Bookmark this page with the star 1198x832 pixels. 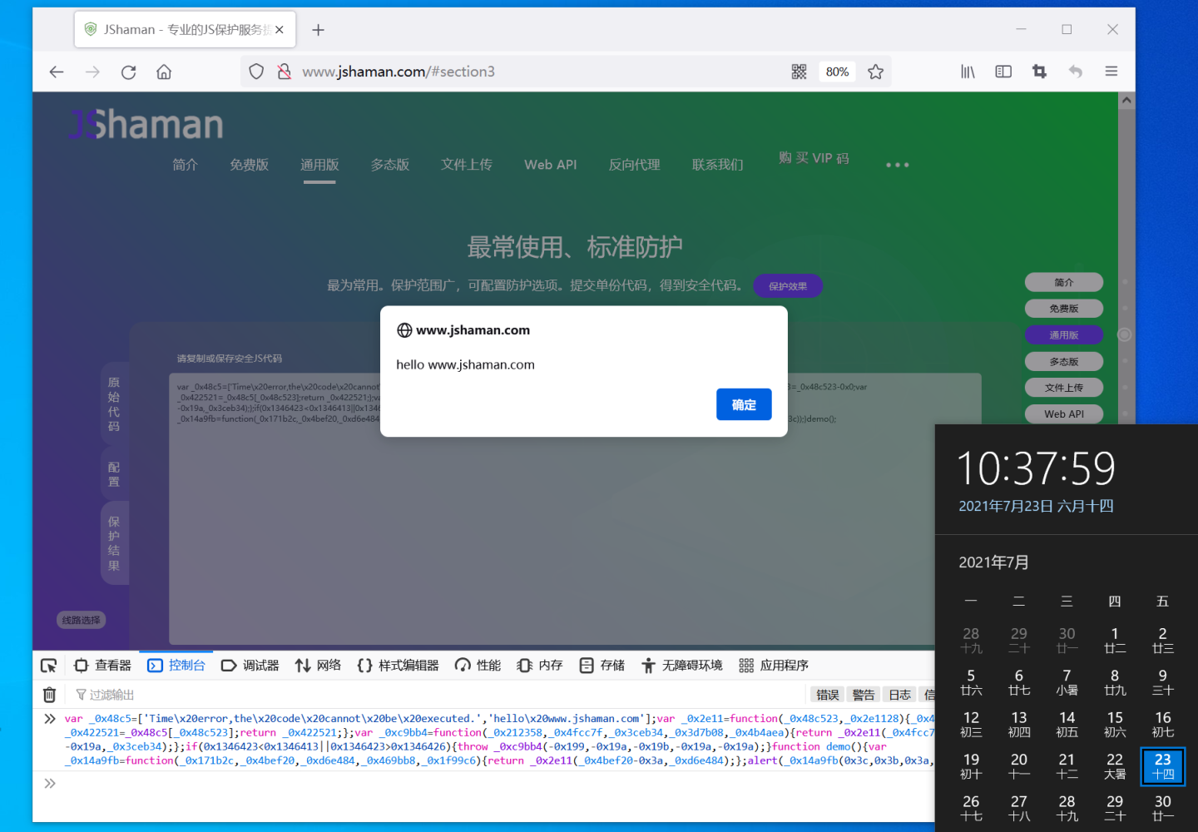click(875, 72)
